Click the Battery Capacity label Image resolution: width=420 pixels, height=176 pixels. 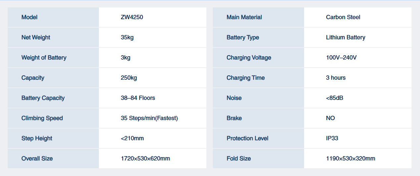tap(43, 98)
